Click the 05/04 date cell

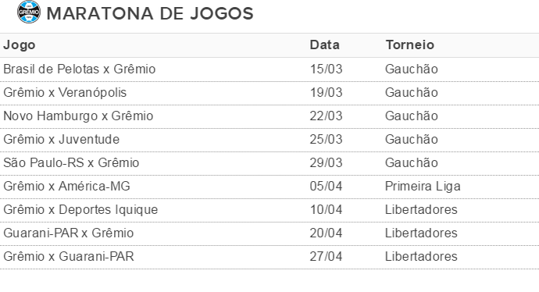[326, 186]
